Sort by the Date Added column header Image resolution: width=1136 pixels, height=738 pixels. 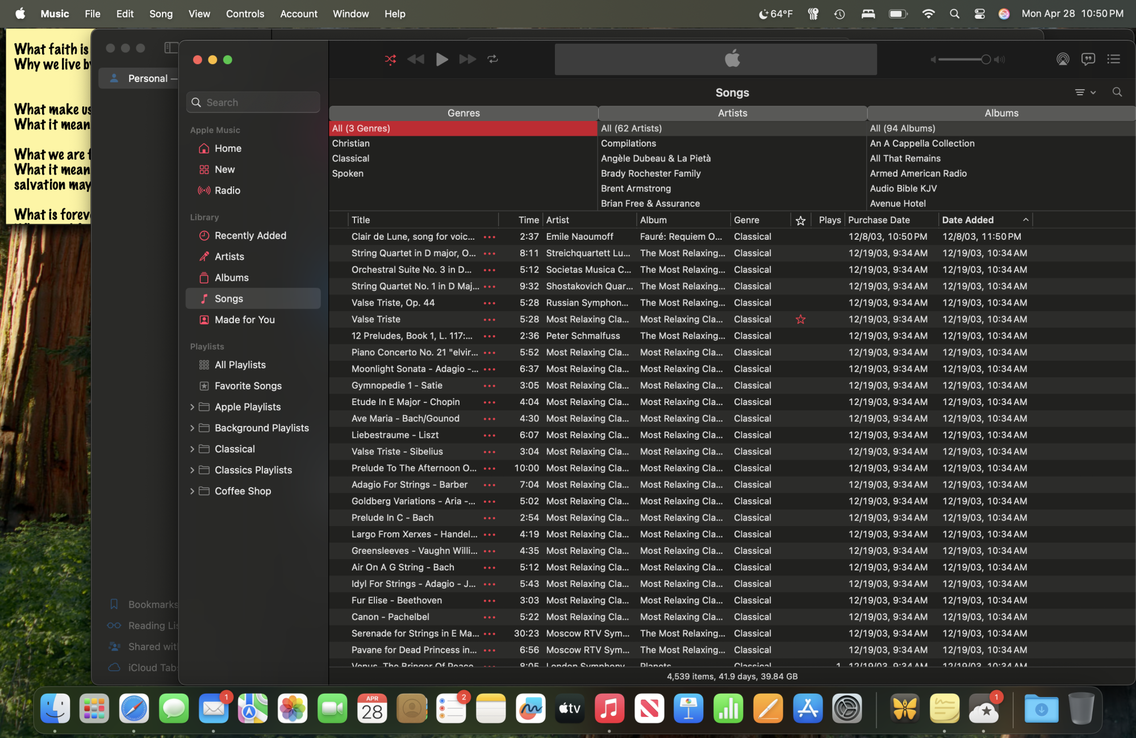click(967, 220)
